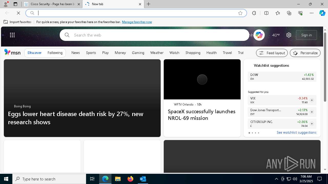Close the Cisco Security tab
The width and height of the screenshot is (328, 184).
coord(79,4)
